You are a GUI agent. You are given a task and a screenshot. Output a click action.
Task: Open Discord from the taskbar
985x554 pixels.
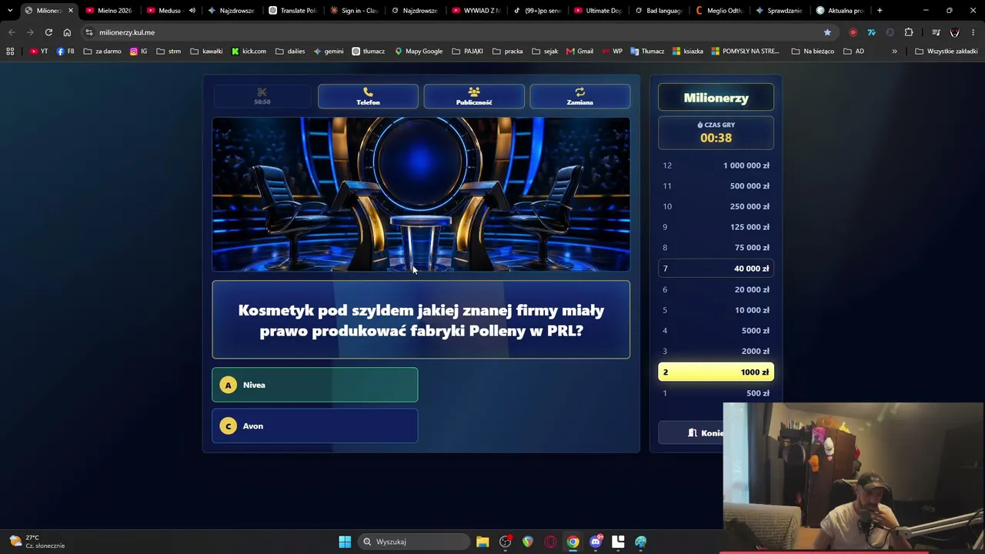click(596, 542)
